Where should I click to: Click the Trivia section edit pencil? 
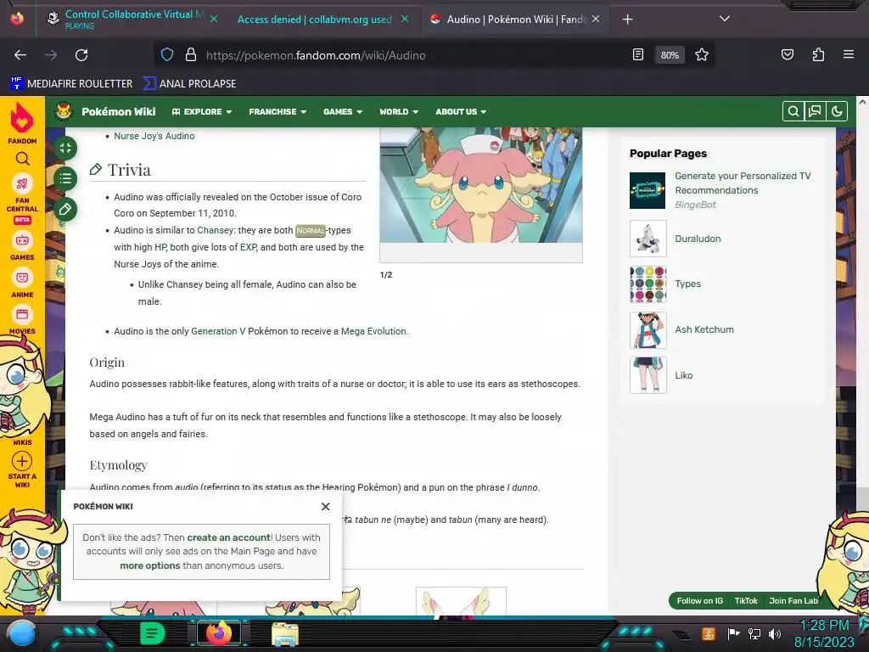coord(96,169)
